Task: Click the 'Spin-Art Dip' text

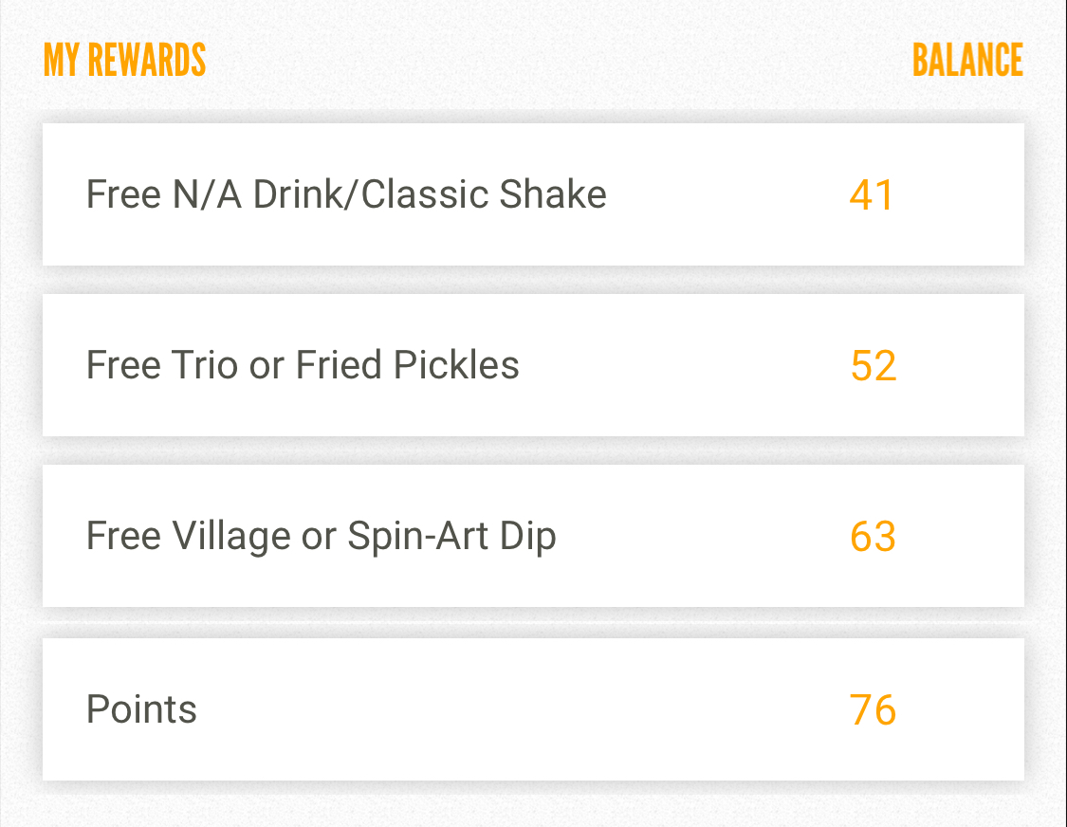Action: tap(451, 536)
